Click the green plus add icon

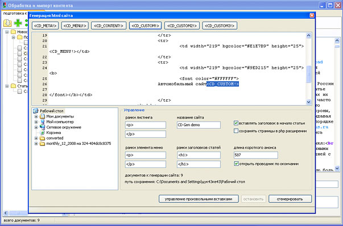18,23
